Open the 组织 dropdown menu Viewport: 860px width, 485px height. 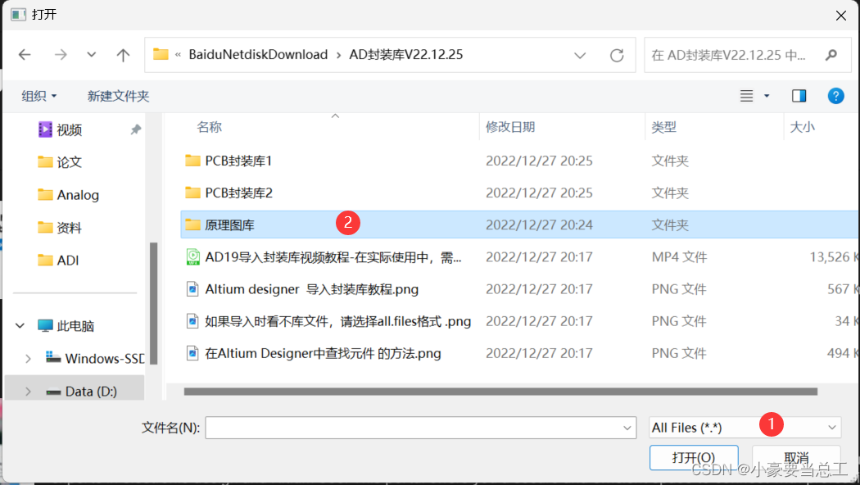click(38, 96)
